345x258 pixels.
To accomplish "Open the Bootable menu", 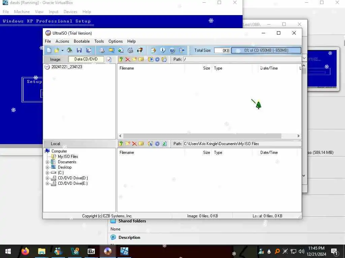I will [82, 41].
